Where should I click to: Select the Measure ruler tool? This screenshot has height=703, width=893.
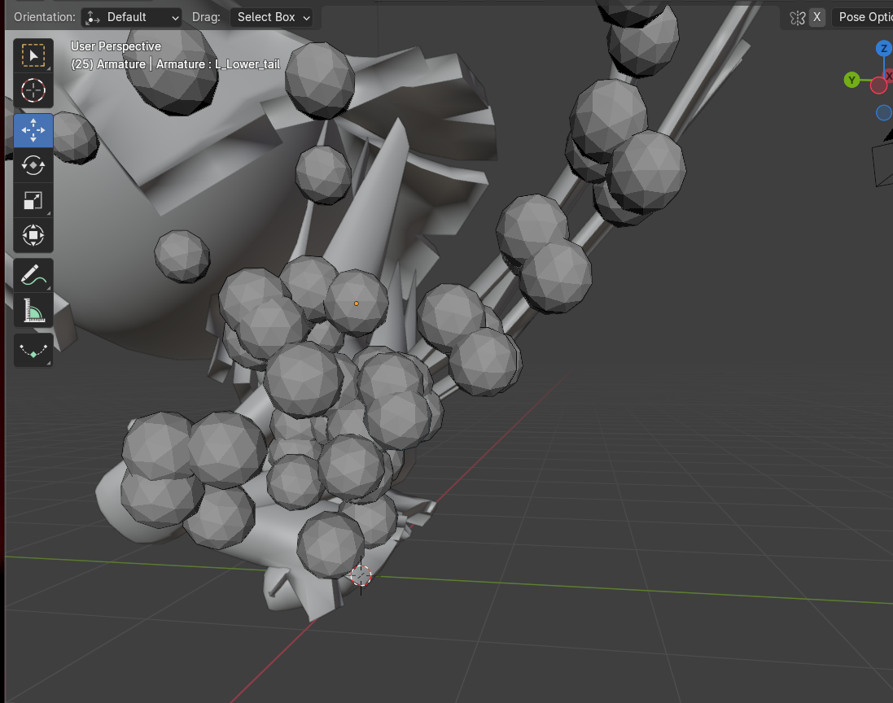point(33,310)
